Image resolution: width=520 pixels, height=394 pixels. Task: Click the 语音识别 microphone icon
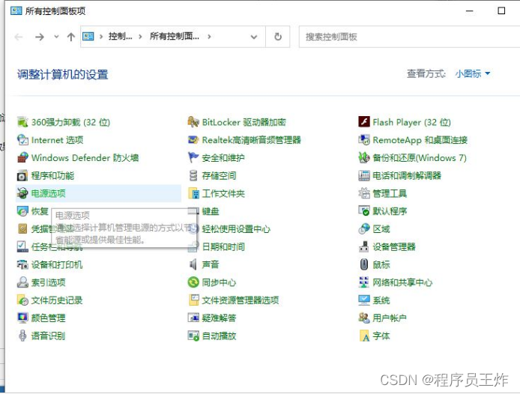pyautogui.click(x=22, y=336)
